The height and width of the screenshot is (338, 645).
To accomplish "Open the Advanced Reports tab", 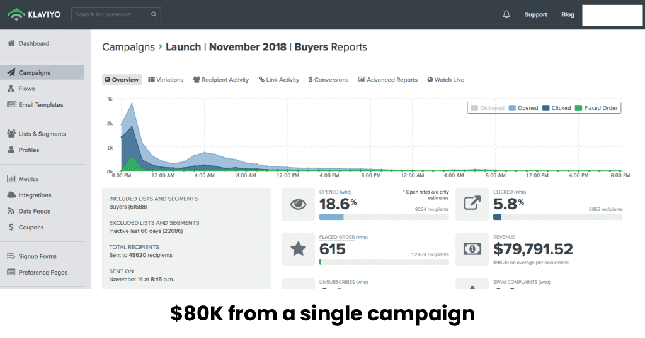I will click(388, 80).
